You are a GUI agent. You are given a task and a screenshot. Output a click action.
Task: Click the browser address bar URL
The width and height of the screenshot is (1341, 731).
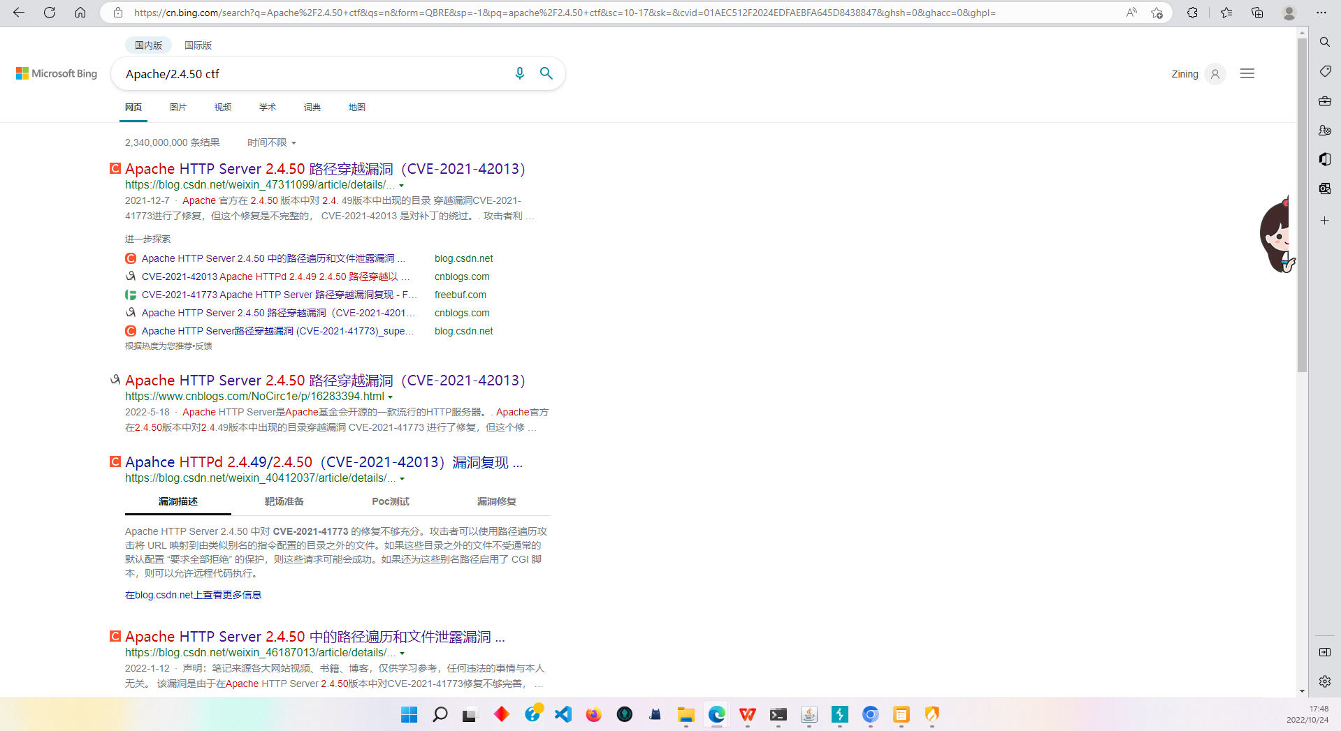[565, 13]
